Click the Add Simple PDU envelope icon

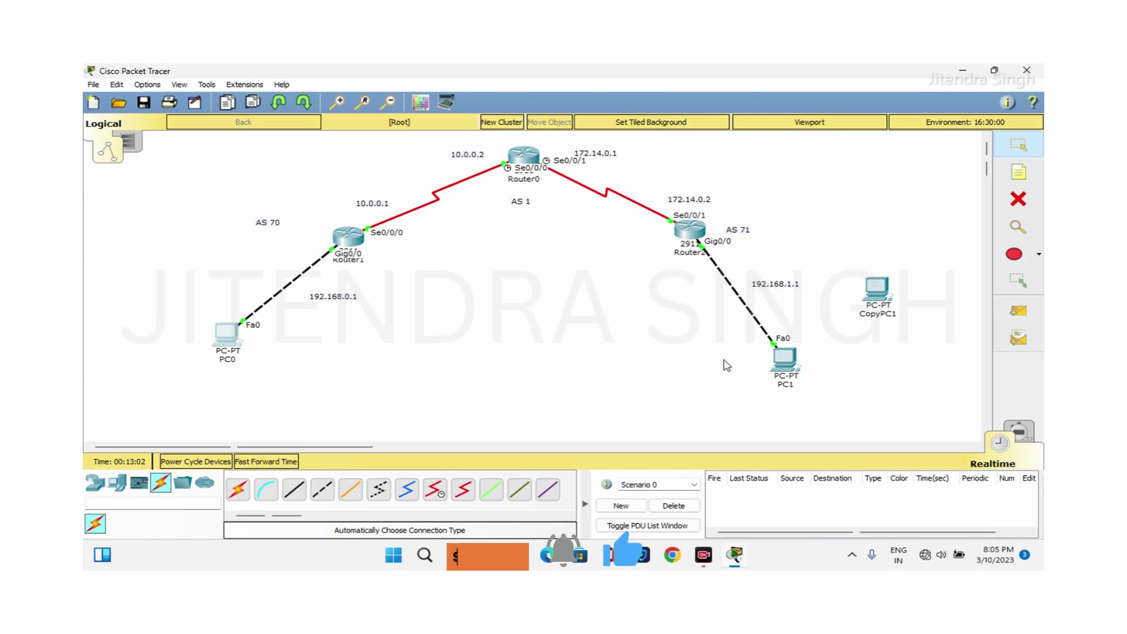[x=1019, y=311]
